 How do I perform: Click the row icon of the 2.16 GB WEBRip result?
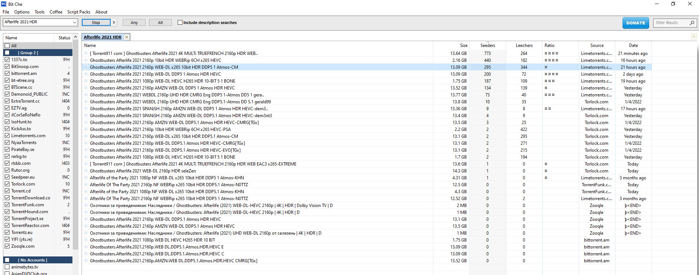pos(86,60)
